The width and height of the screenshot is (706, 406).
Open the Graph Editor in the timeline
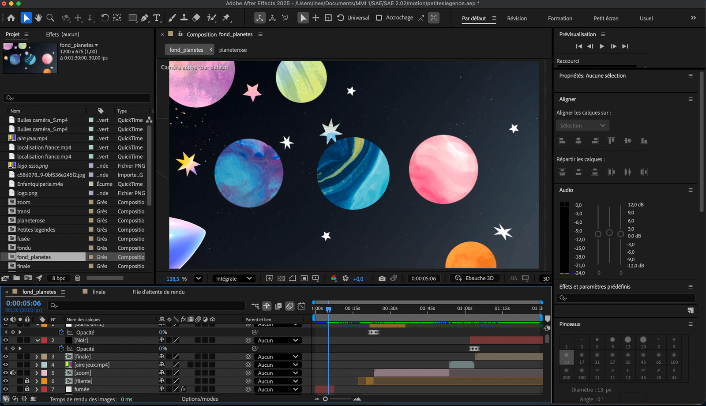click(302, 306)
